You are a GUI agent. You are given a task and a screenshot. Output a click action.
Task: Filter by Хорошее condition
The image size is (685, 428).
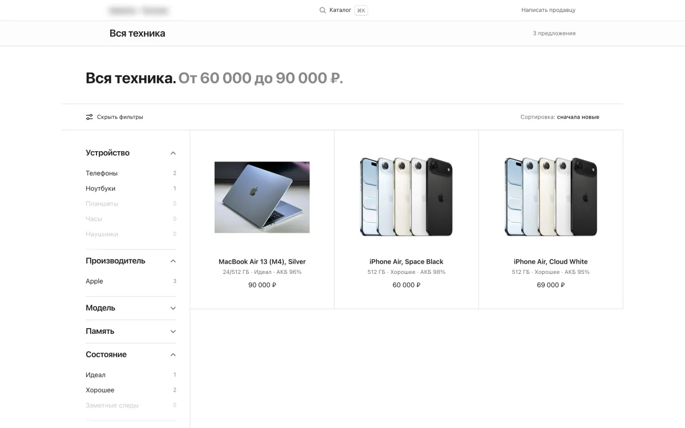click(131, 390)
